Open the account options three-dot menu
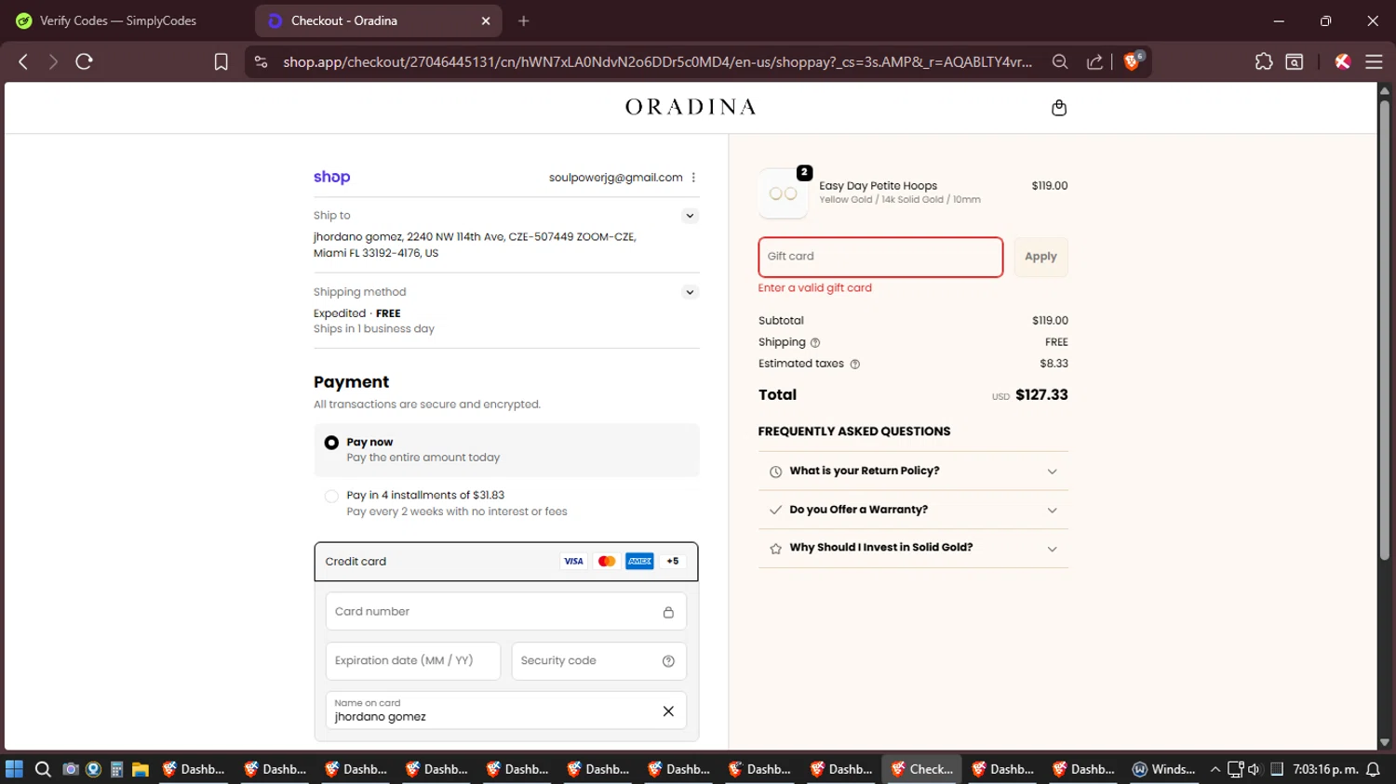1396x784 pixels. pos(693,178)
